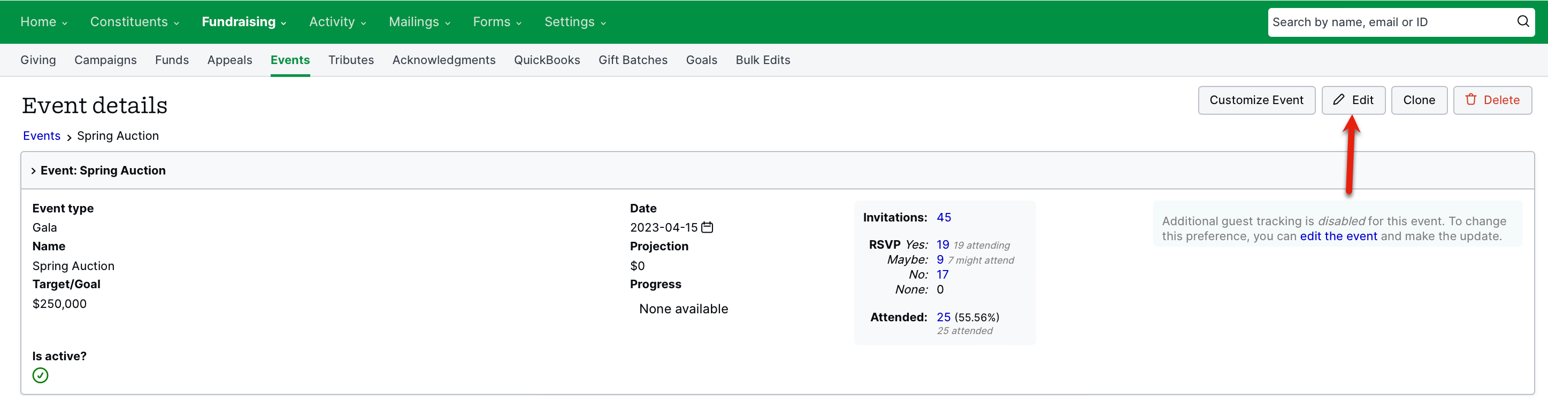The width and height of the screenshot is (1548, 396).
Task: Click the trash Delete button
Action: [1492, 100]
